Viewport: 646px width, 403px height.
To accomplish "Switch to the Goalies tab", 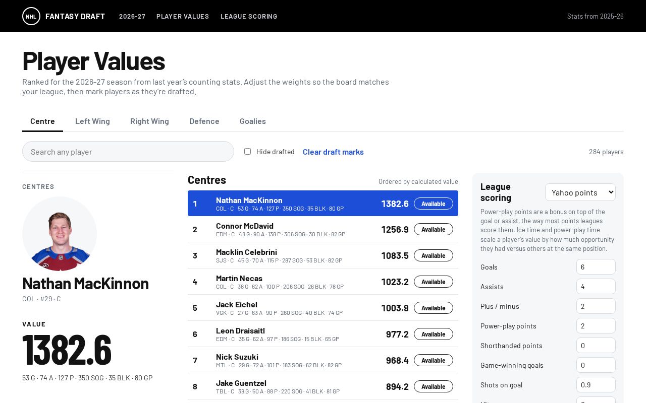I will pyautogui.click(x=253, y=121).
